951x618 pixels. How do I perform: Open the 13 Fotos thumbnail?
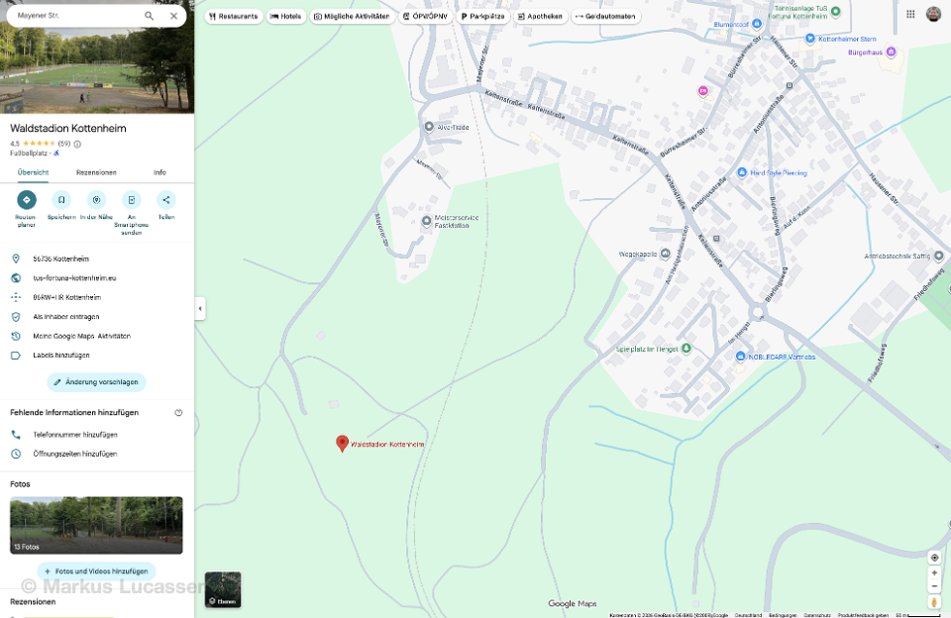(x=96, y=525)
